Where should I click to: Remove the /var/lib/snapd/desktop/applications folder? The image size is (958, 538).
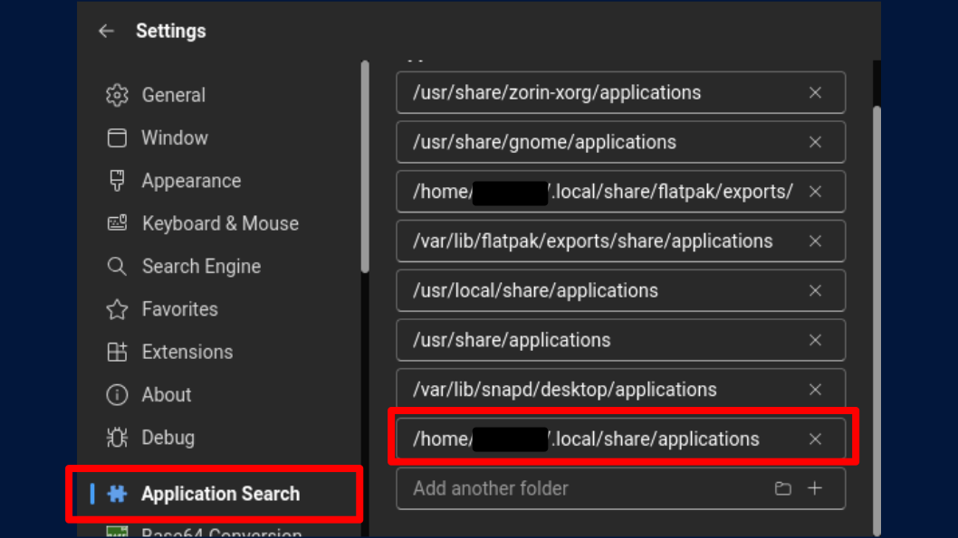point(815,390)
